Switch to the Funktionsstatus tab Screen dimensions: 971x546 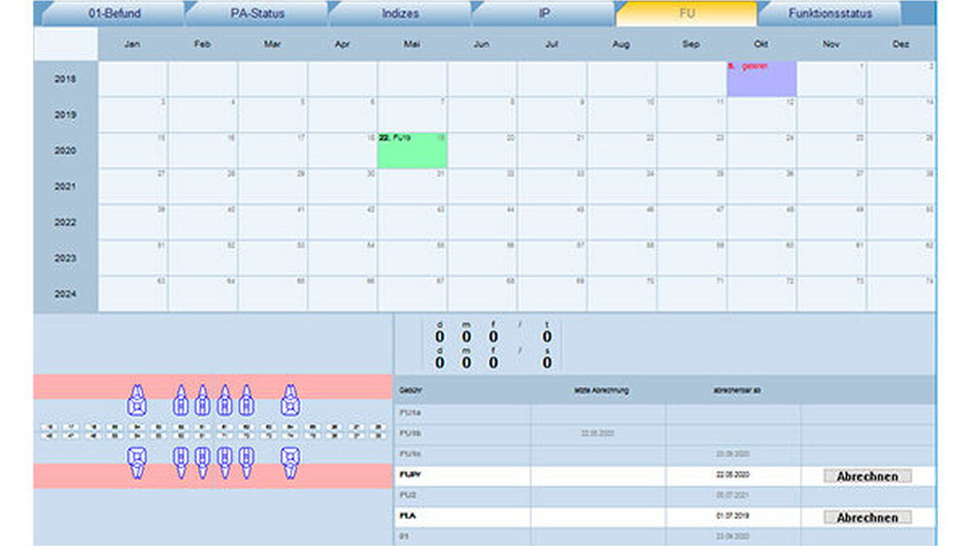tap(829, 14)
